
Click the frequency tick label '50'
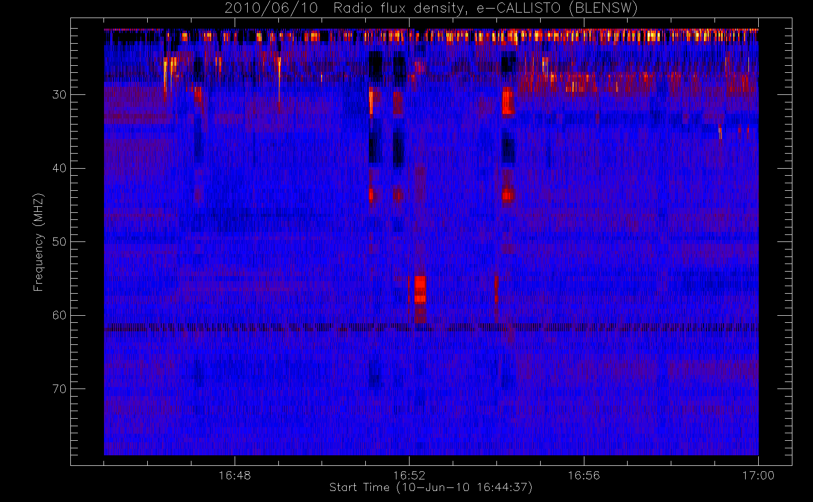(x=59, y=241)
